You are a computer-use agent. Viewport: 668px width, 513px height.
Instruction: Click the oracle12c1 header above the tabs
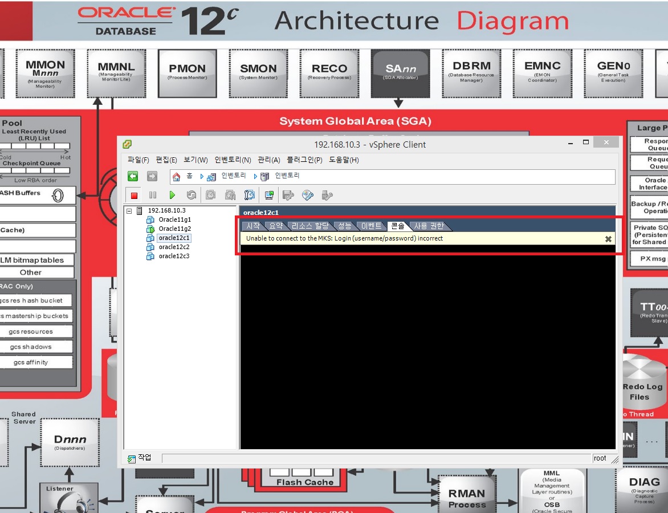(260, 212)
